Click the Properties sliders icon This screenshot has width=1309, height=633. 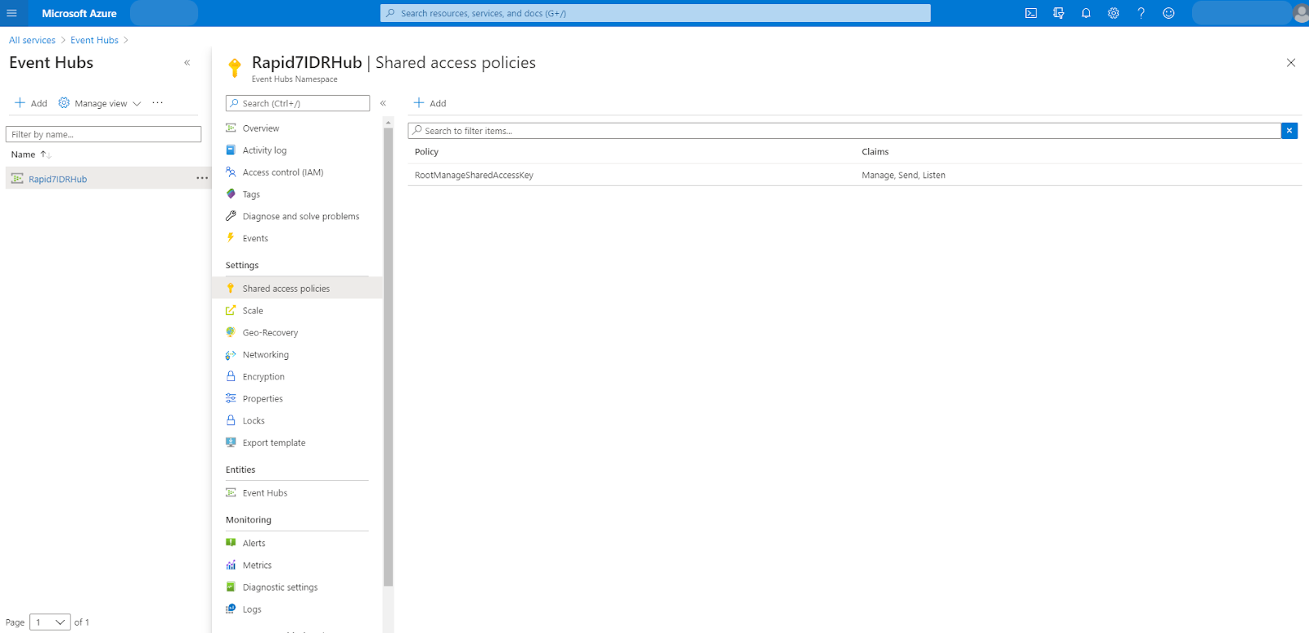tap(231, 398)
